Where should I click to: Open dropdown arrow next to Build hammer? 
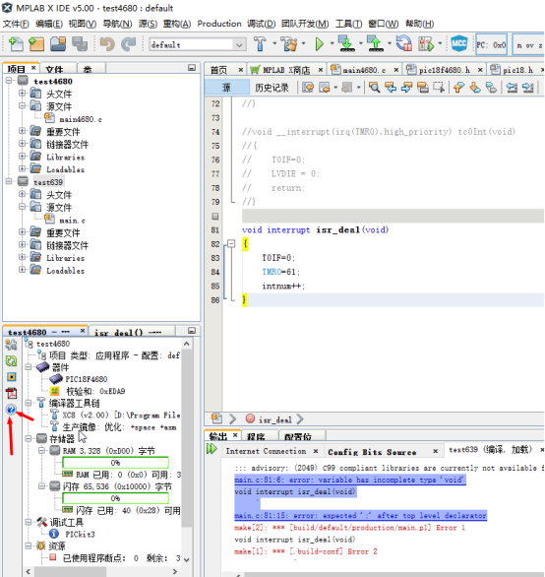coord(274,43)
